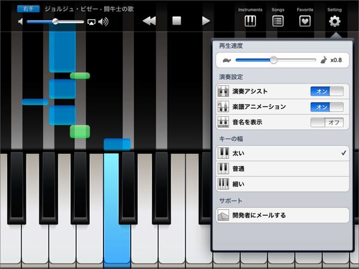Select 細い key width
This screenshot has height=269, width=359.
(282, 184)
